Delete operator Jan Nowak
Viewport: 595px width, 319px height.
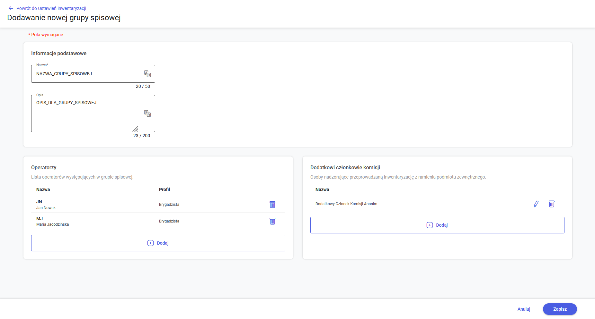[x=272, y=205]
